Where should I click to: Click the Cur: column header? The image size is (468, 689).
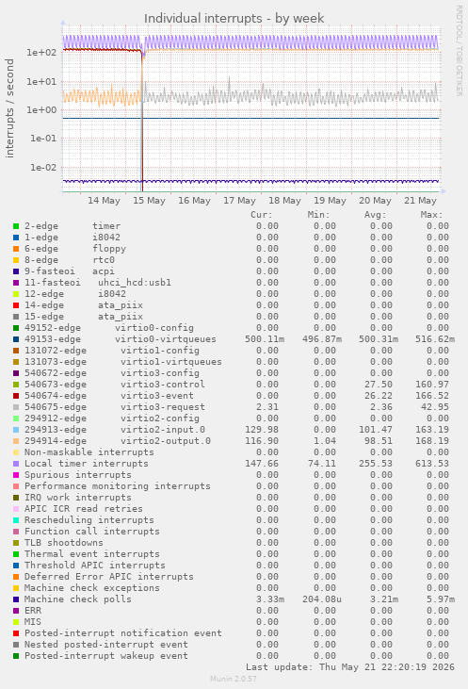coord(262,215)
